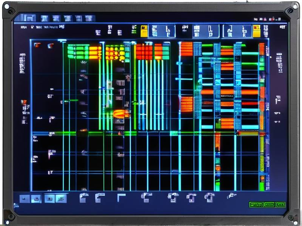Select the first small tab beside the window icon

[x=44, y=18]
